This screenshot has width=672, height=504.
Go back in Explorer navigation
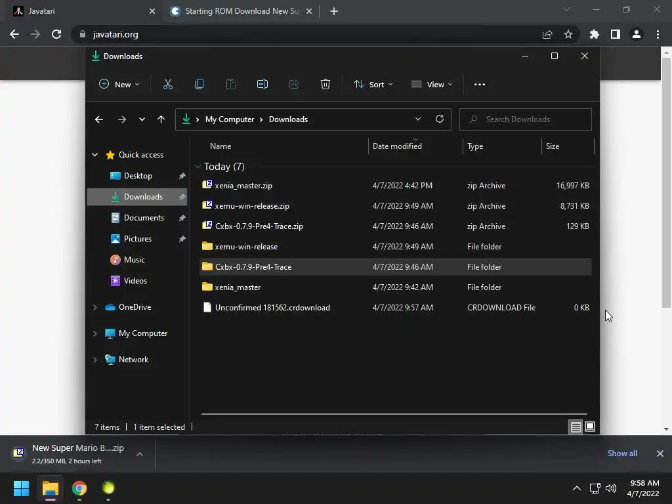99,119
